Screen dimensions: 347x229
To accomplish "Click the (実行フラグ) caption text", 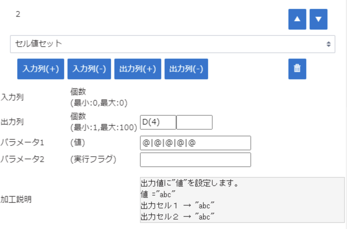I will coord(93,159).
